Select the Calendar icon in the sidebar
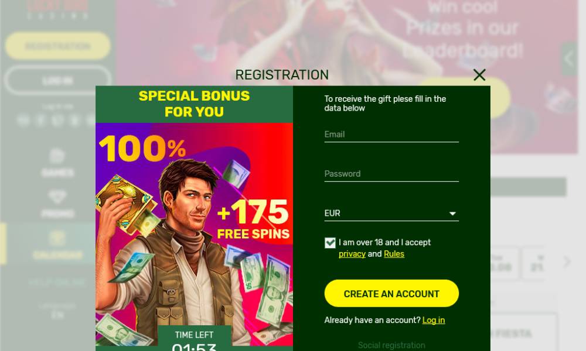The image size is (586, 351). click(x=57, y=238)
